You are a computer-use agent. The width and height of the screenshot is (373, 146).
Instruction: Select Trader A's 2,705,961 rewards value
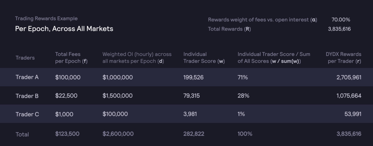pos(349,77)
